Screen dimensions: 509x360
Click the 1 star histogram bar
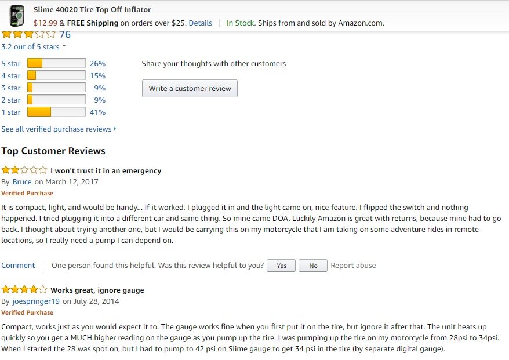point(56,112)
